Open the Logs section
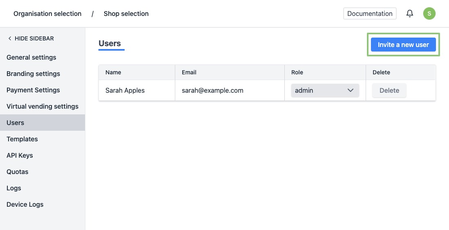Viewport: 449px width, 230px height. [x=14, y=188]
